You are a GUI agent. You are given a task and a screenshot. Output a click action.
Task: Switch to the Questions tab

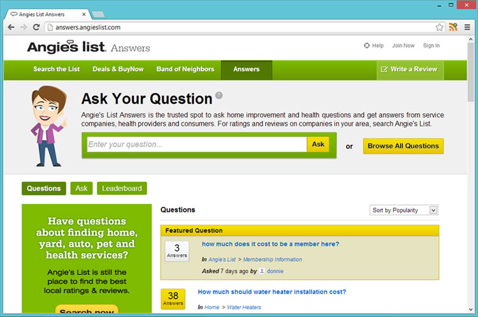[43, 188]
